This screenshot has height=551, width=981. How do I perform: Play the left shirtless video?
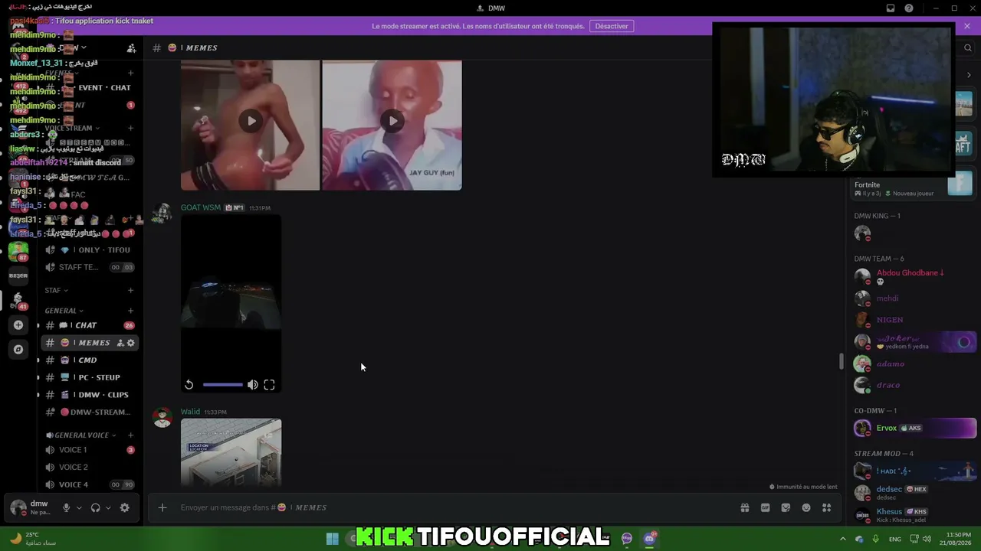pos(251,121)
